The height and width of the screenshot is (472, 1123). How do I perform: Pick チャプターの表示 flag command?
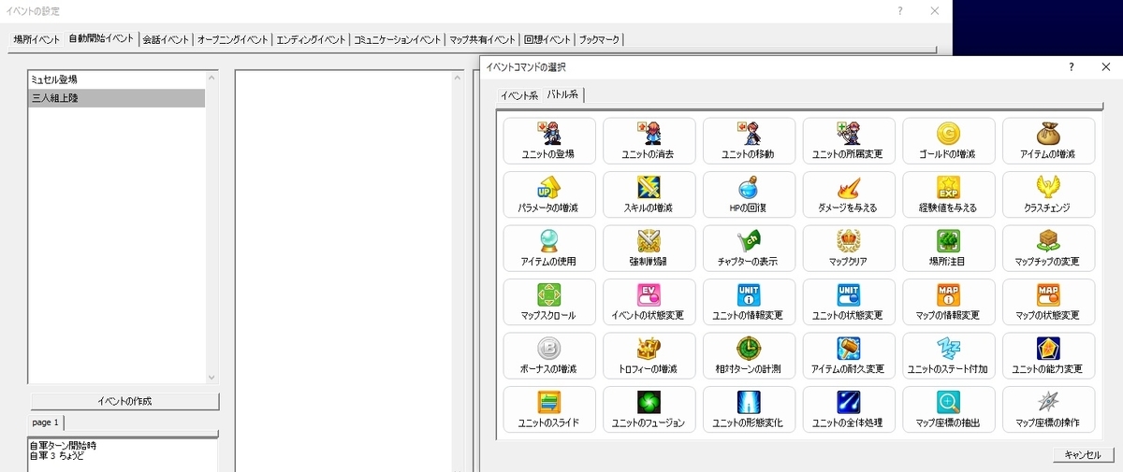[749, 250]
